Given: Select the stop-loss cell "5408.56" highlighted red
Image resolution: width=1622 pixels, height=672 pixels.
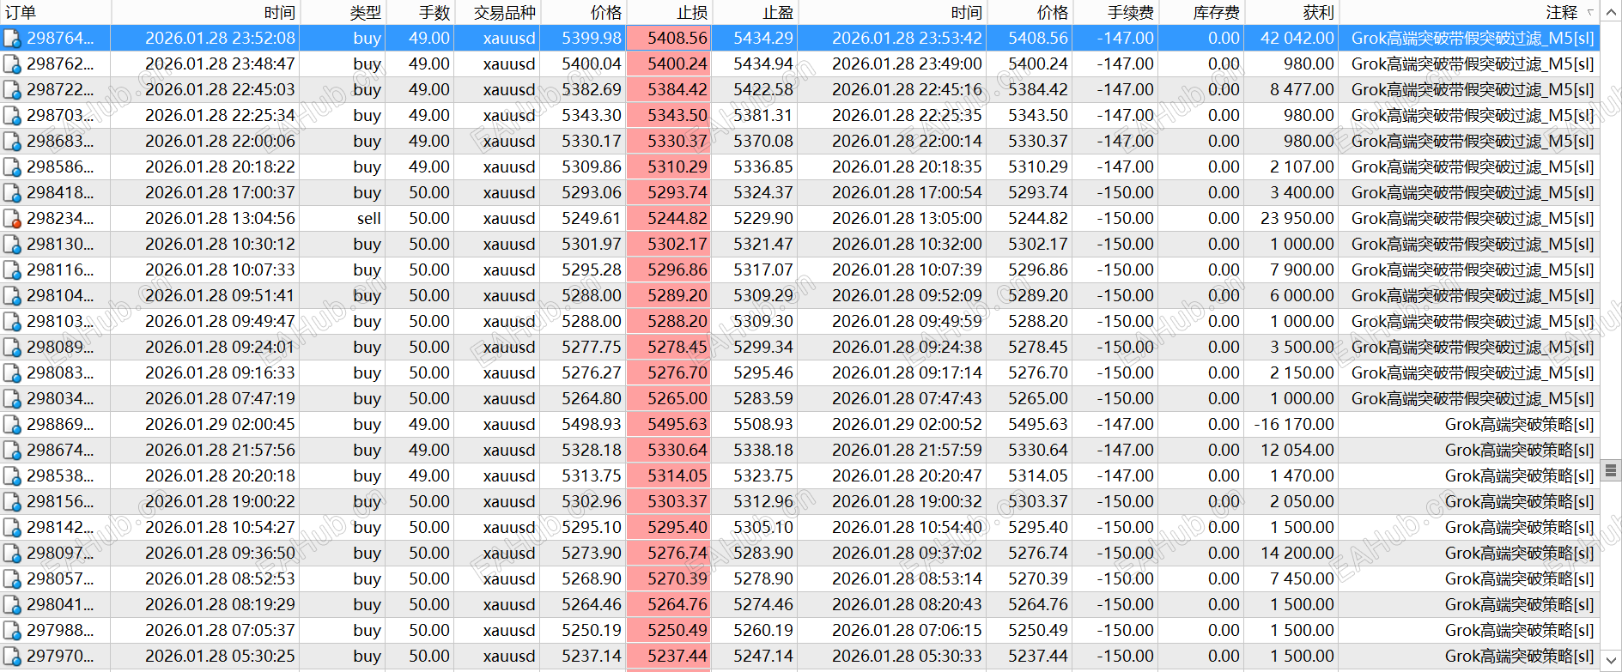Looking at the screenshot, I should pos(669,39).
